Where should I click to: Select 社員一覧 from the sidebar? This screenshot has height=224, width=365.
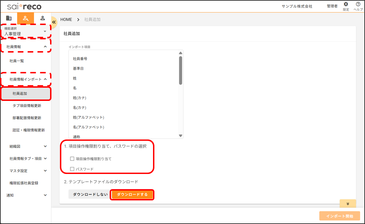point(17,61)
